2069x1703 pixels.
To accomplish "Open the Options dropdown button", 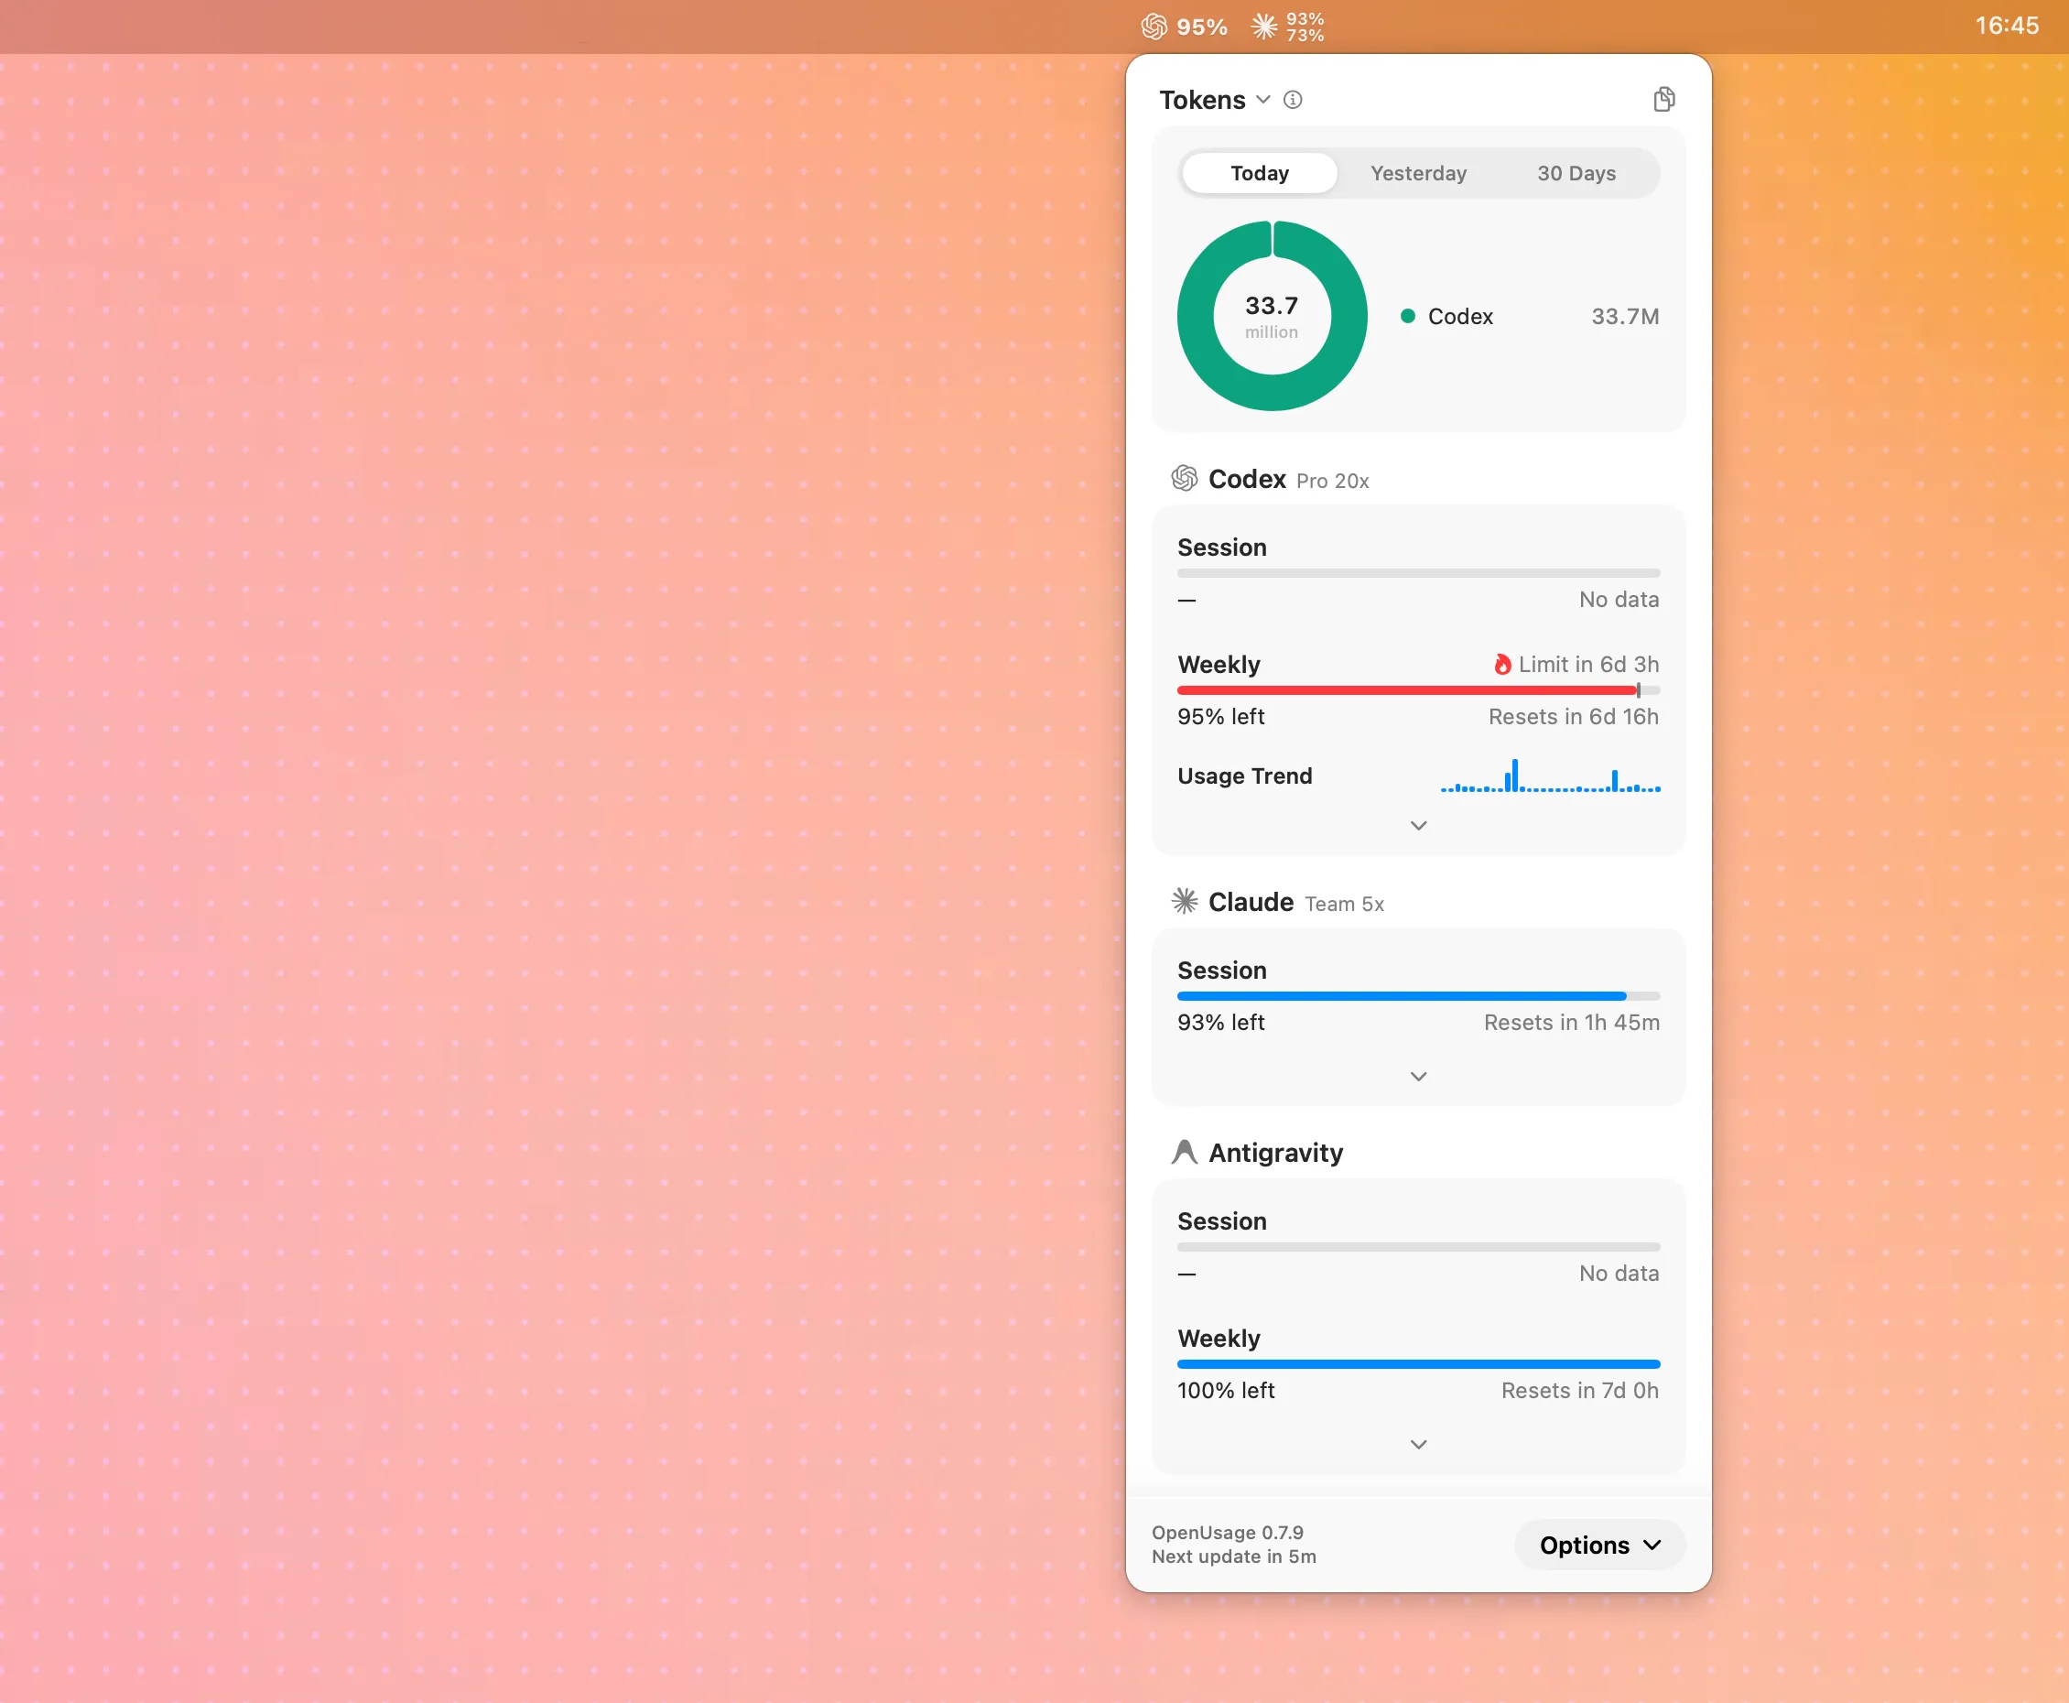I will (1599, 1546).
